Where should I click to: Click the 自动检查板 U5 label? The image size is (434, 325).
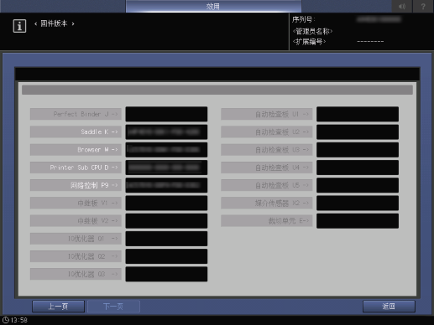[x=267, y=185]
